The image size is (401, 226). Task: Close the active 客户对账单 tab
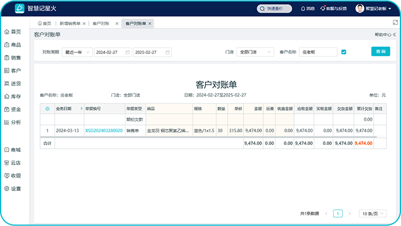coord(150,23)
